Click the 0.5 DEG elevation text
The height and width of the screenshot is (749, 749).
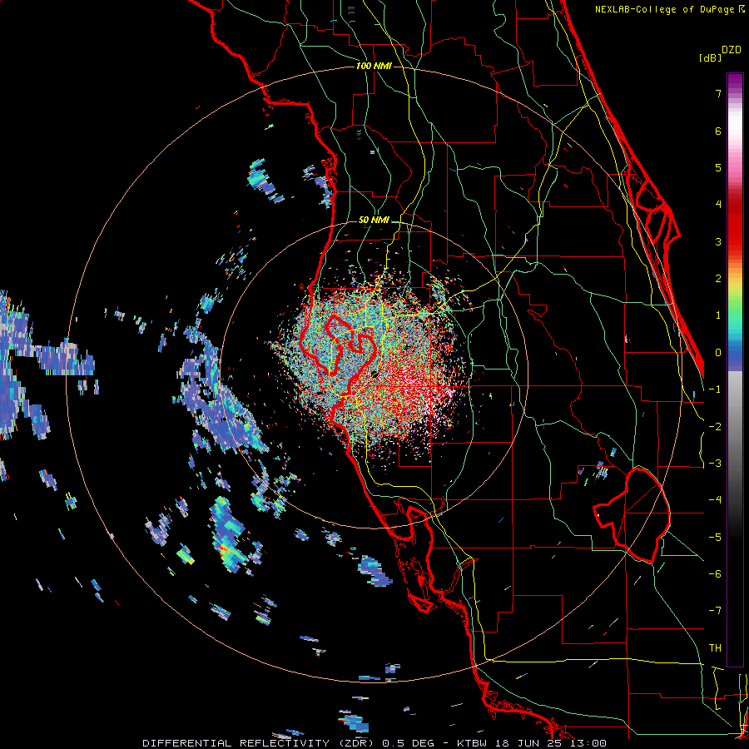click(x=409, y=743)
